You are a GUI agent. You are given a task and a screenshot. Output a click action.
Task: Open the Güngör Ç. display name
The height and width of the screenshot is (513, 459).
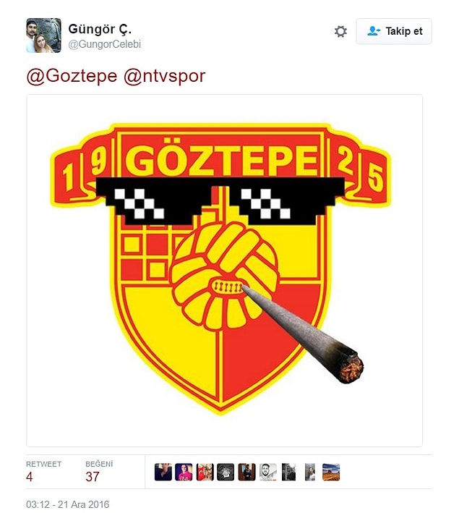point(100,29)
